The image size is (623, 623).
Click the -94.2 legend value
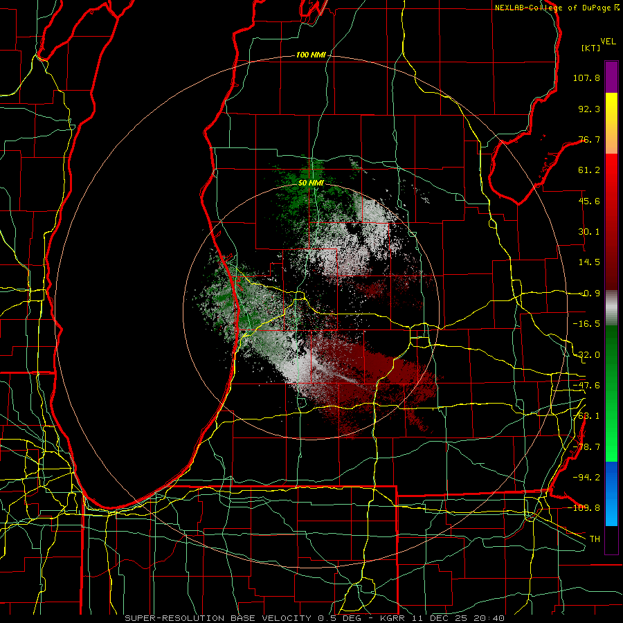coord(586,477)
